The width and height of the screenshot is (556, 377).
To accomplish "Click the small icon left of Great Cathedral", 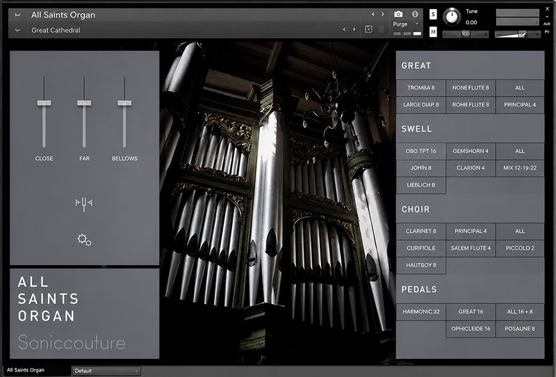I will coord(17,31).
